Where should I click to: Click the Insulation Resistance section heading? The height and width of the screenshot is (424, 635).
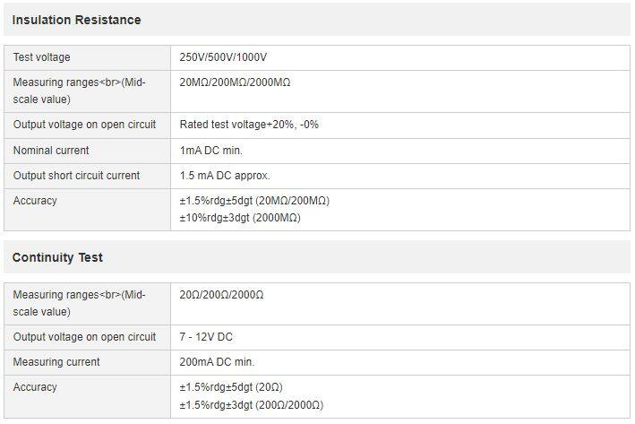coord(76,20)
